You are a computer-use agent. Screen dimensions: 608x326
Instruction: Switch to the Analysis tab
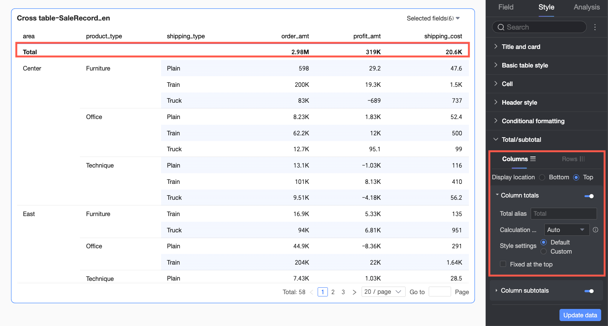586,7
